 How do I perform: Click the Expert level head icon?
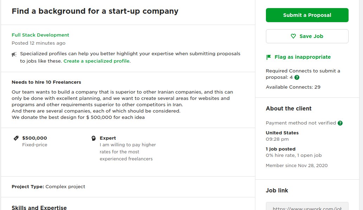[x=94, y=138]
